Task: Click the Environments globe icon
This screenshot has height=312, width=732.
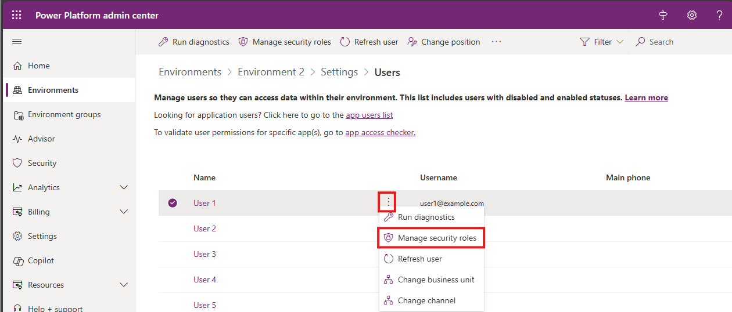Action: (17, 90)
